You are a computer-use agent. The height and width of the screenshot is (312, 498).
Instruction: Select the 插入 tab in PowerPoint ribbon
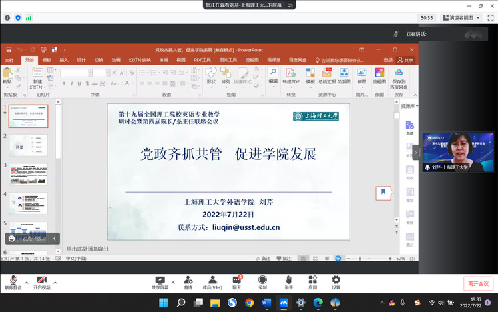point(64,60)
